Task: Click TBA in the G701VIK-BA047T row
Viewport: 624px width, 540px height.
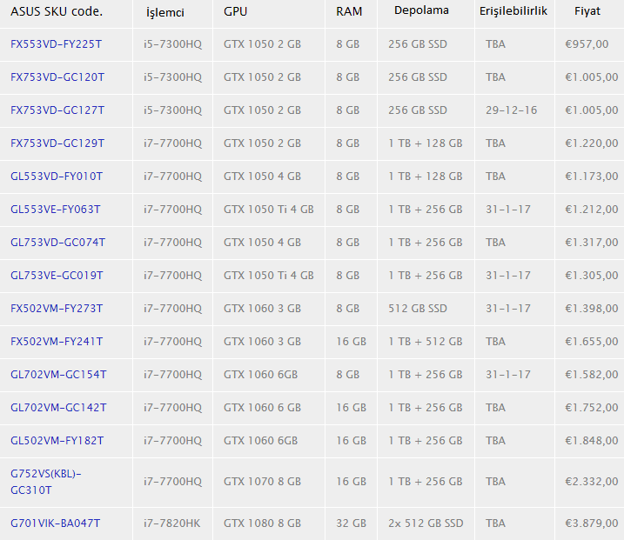Action: pos(495,523)
